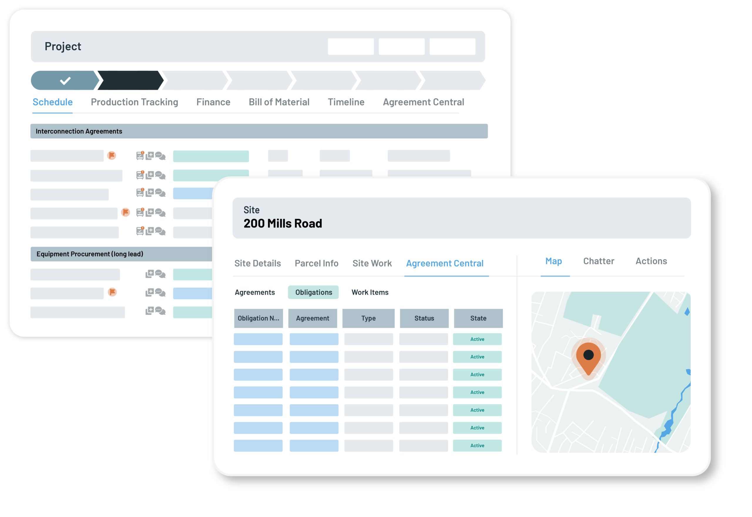Switch to the Timeline tab
The height and width of the screenshot is (517, 752).
coord(347,102)
